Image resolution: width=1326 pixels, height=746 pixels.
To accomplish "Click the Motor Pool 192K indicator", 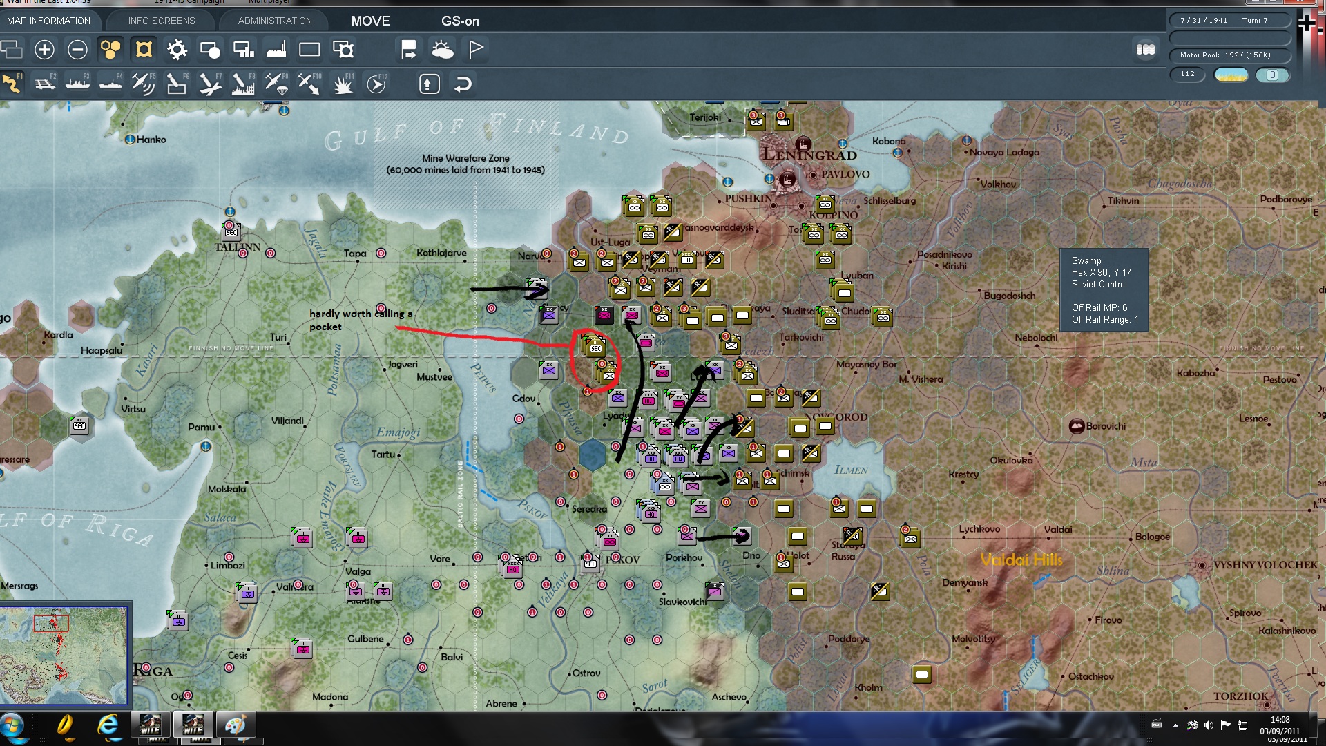I will point(1229,55).
